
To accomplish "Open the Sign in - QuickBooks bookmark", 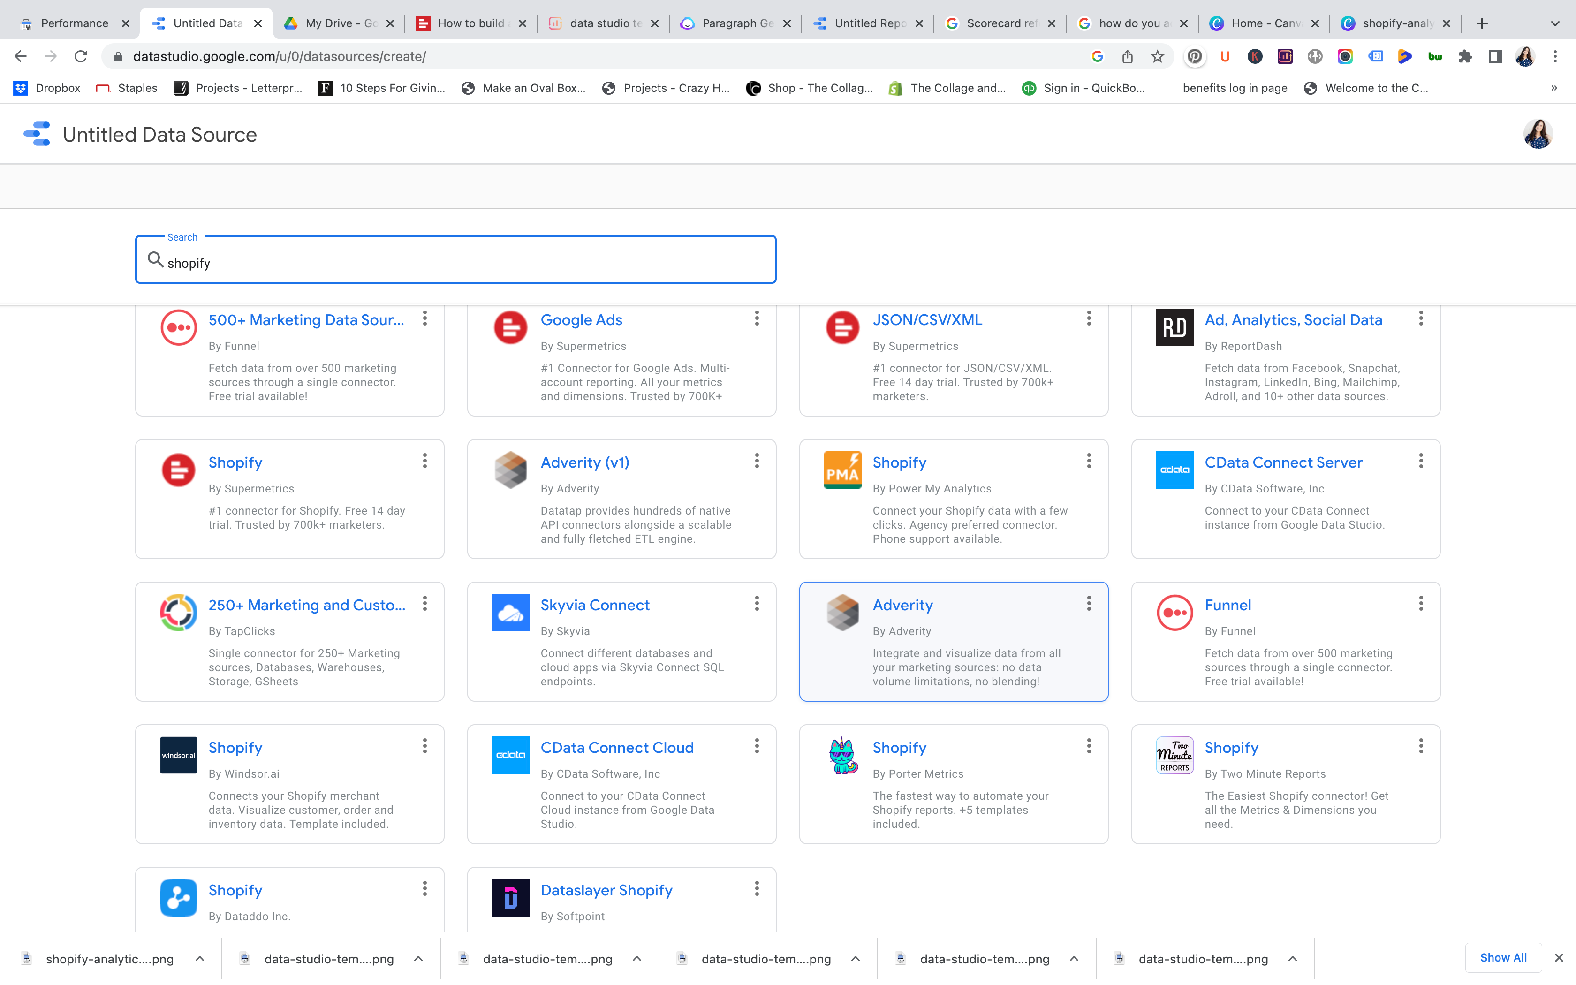I will point(1083,88).
